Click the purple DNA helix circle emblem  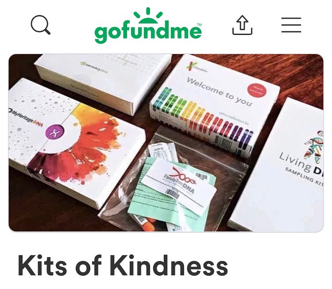coord(55,132)
